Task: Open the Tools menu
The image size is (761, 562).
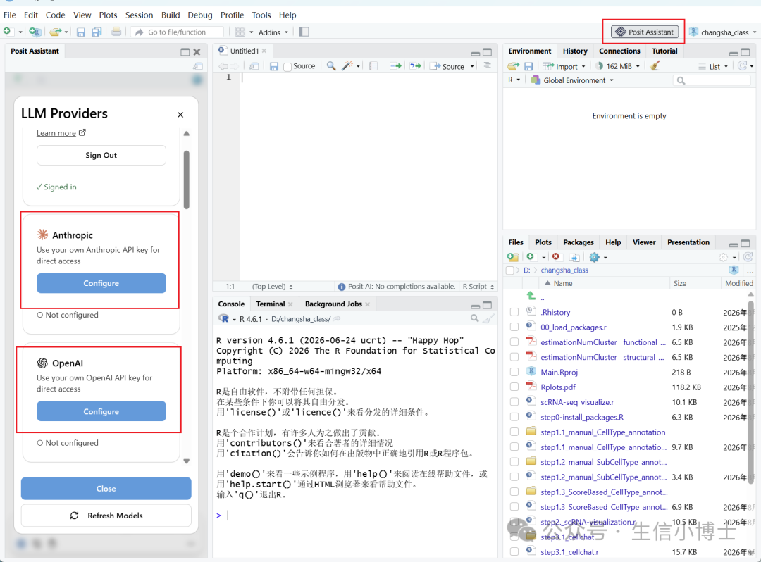Action: [261, 15]
